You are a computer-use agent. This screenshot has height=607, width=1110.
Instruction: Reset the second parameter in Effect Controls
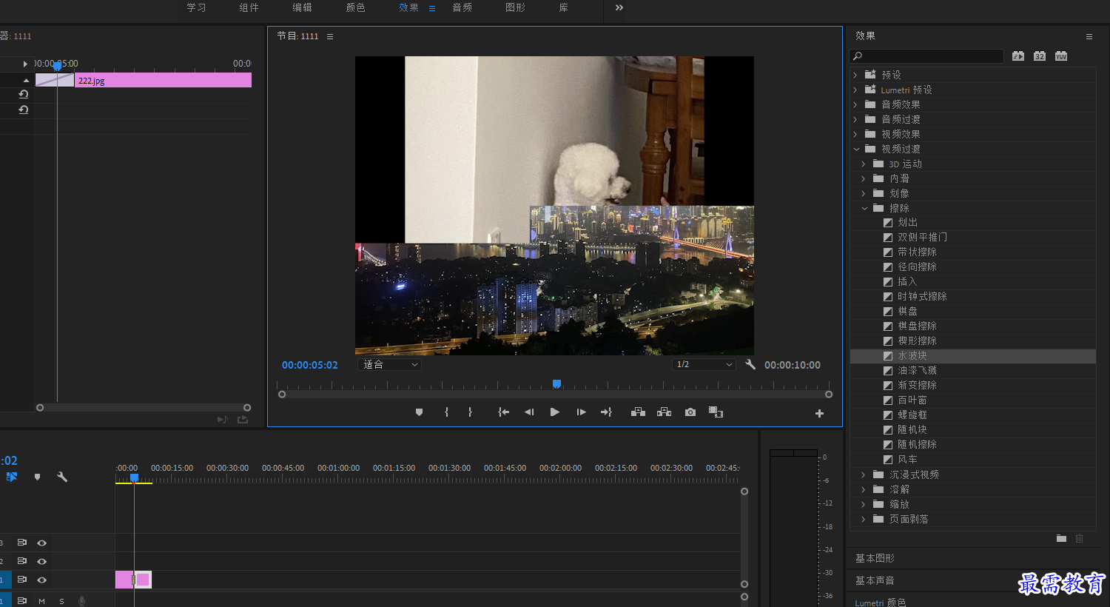(x=23, y=110)
